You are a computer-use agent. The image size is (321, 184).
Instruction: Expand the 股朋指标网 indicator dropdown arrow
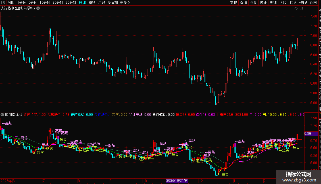(2, 115)
